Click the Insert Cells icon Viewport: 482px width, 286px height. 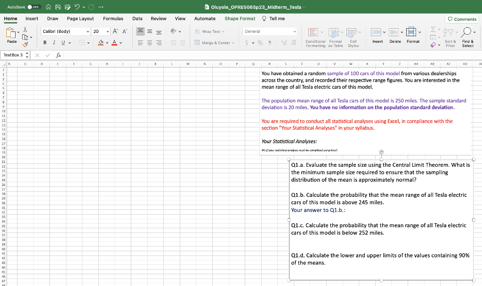376,33
